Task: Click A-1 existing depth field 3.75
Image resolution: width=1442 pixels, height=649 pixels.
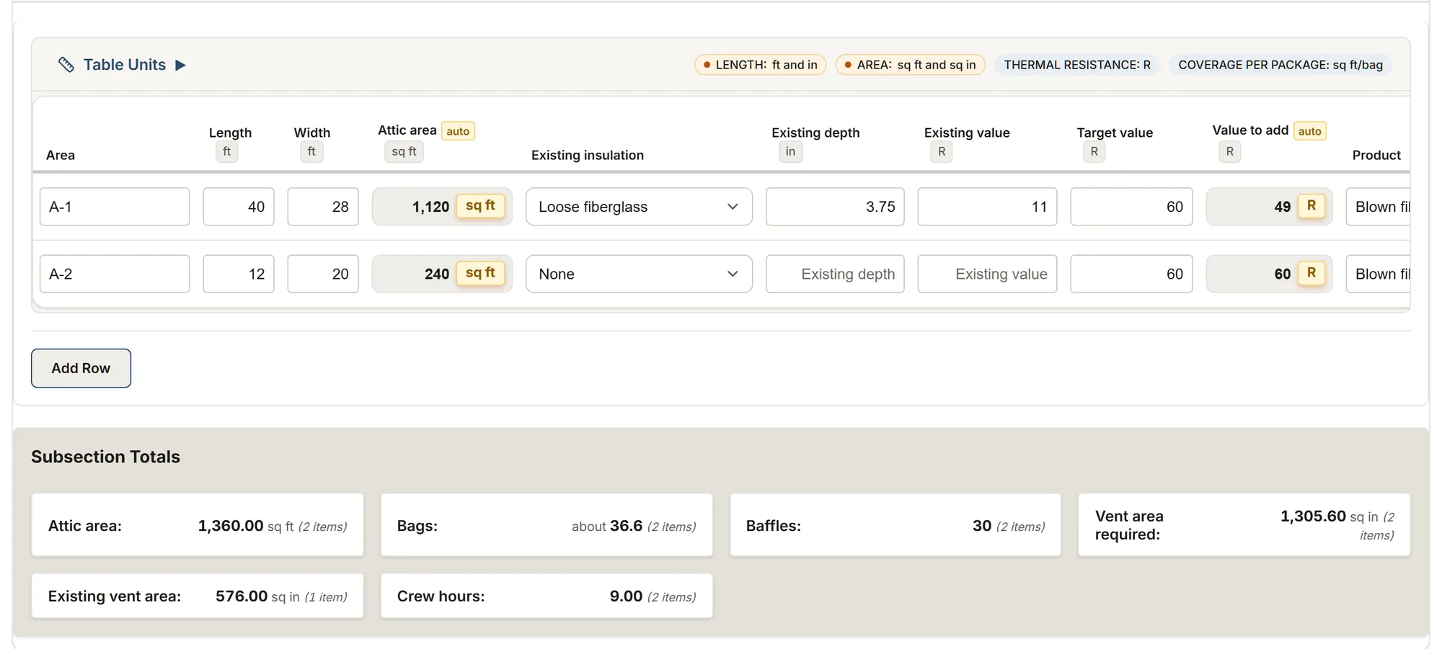Action: click(835, 207)
